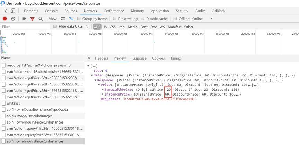Check the Disable cache option
Screen dimensions: 299x145
143,19
